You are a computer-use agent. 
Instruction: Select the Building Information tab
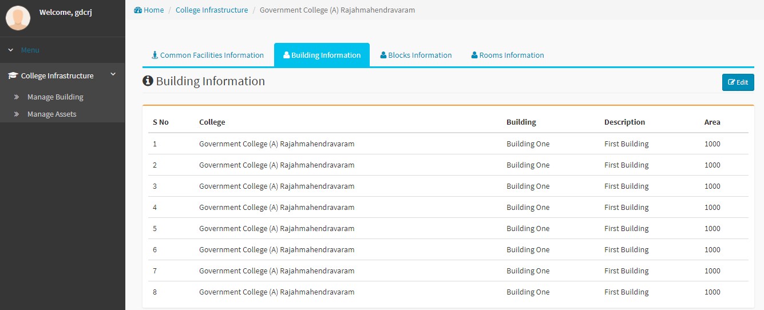[322, 55]
